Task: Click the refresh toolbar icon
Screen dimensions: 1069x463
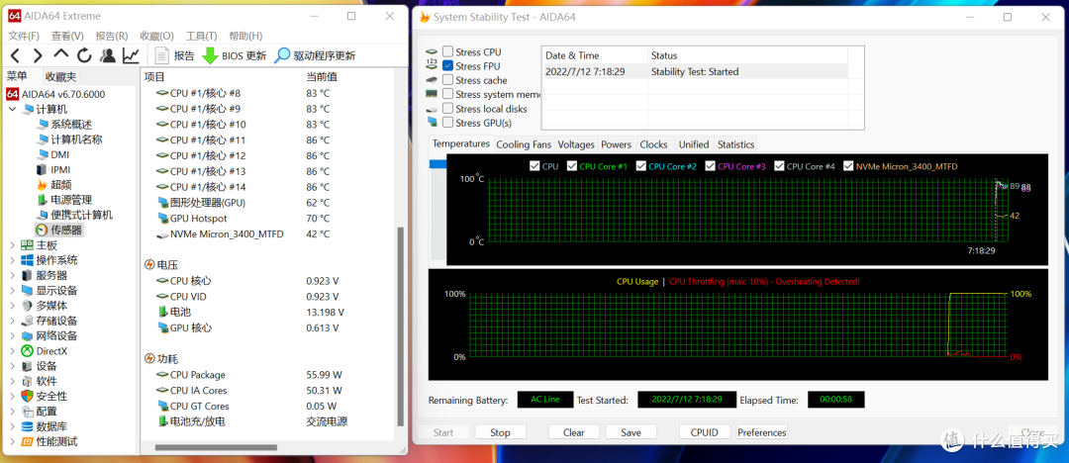Action: click(x=84, y=56)
